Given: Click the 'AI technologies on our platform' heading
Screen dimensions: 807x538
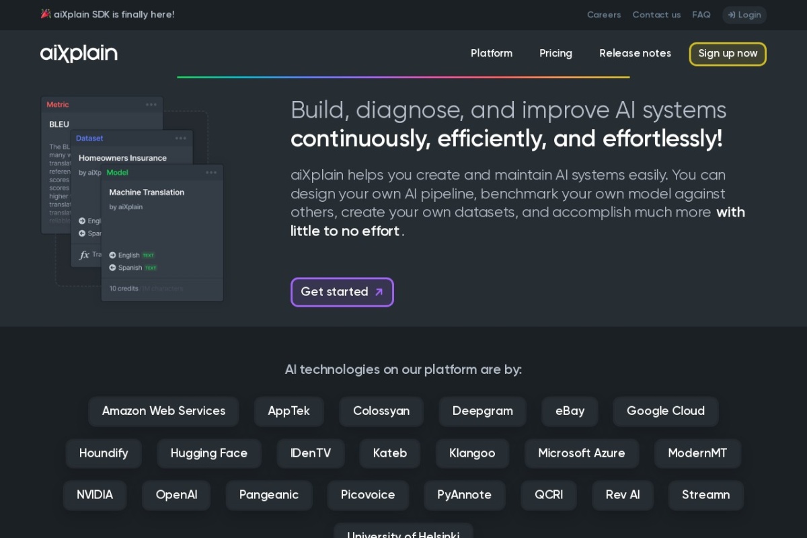Looking at the screenshot, I should click(x=403, y=369).
